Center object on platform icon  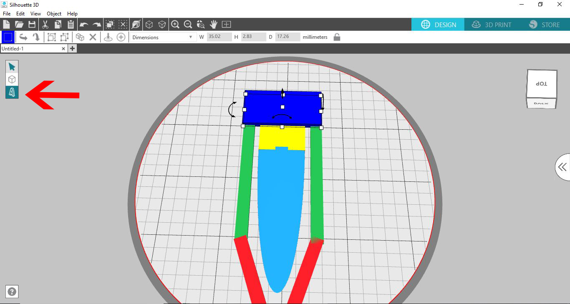pos(121,37)
